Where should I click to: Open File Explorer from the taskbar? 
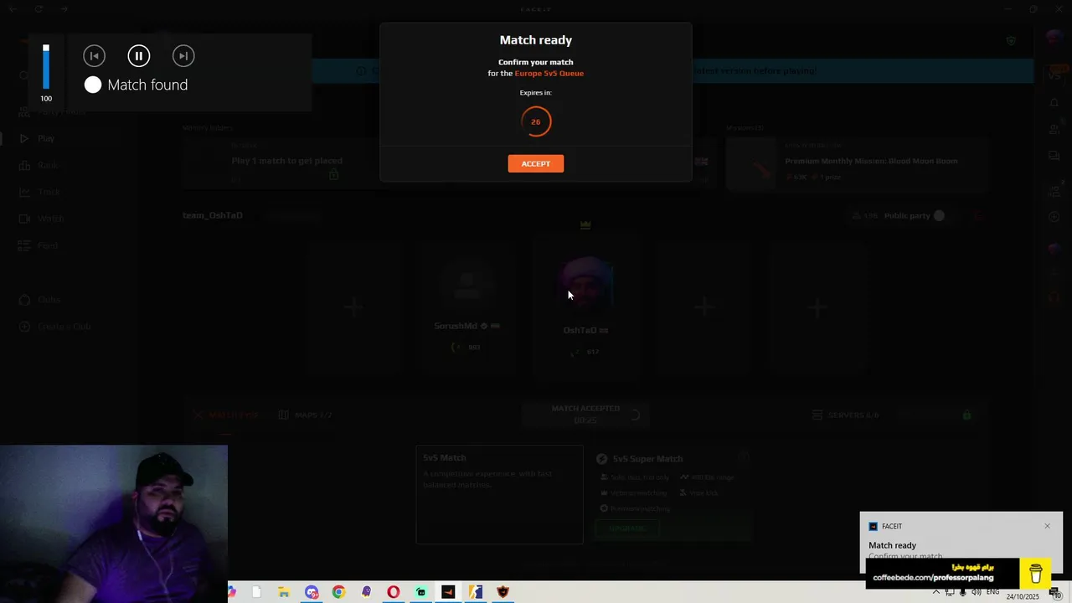click(284, 592)
